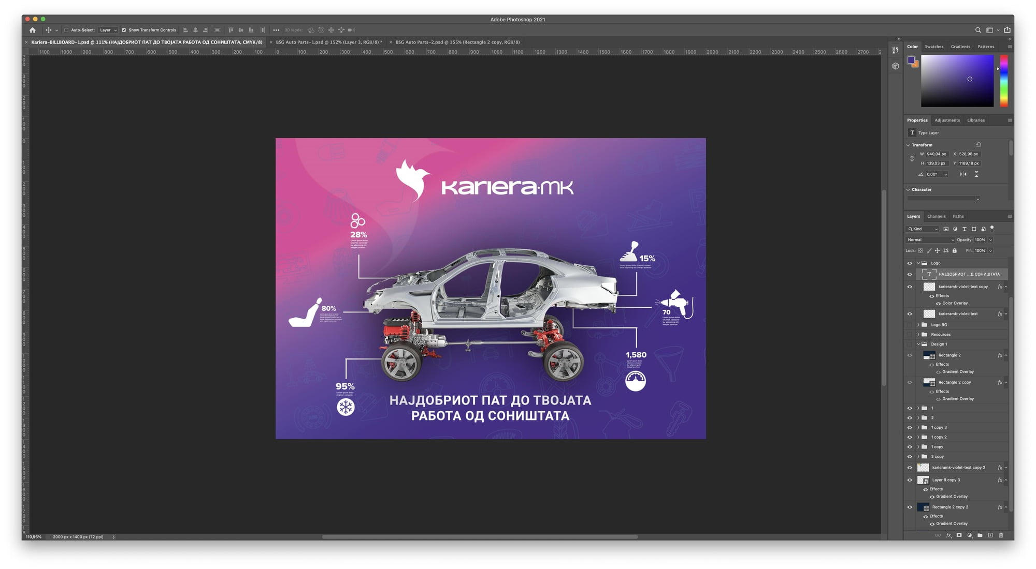This screenshot has height=569, width=1036.
Task: Click Create new group folder icon
Action: [980, 535]
